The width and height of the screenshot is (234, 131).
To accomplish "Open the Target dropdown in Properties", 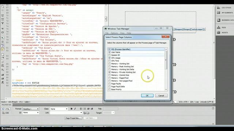I will coord(109,113).
